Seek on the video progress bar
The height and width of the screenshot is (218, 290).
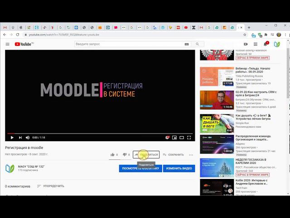click(x=100, y=133)
